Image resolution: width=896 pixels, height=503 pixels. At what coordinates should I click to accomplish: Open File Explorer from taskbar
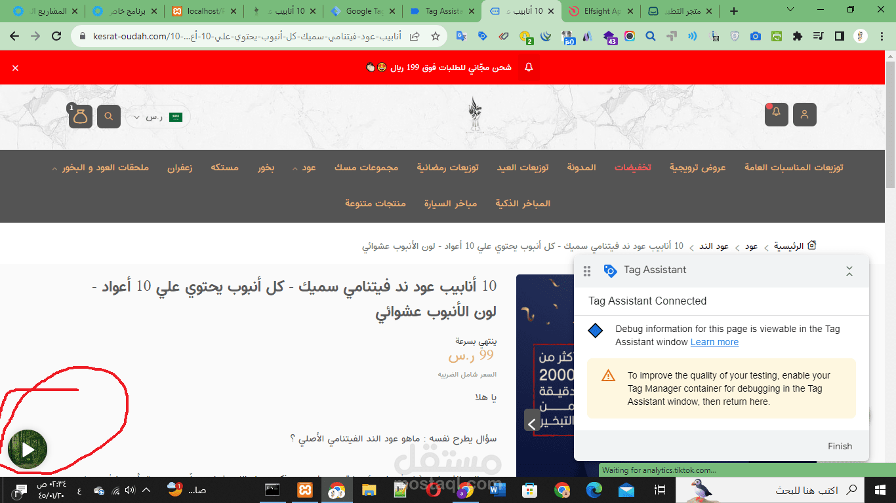tap(369, 490)
